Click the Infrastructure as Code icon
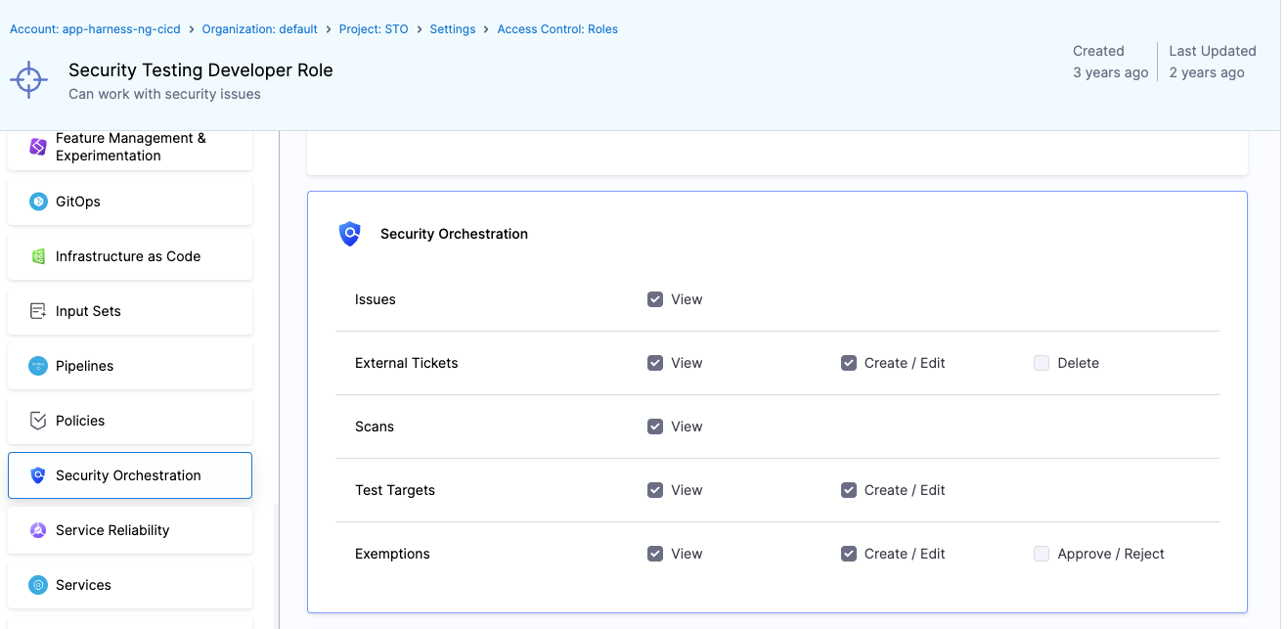1287x629 pixels. (x=38, y=256)
